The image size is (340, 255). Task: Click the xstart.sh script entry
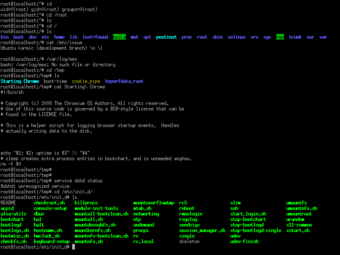pyautogui.click(x=298, y=230)
